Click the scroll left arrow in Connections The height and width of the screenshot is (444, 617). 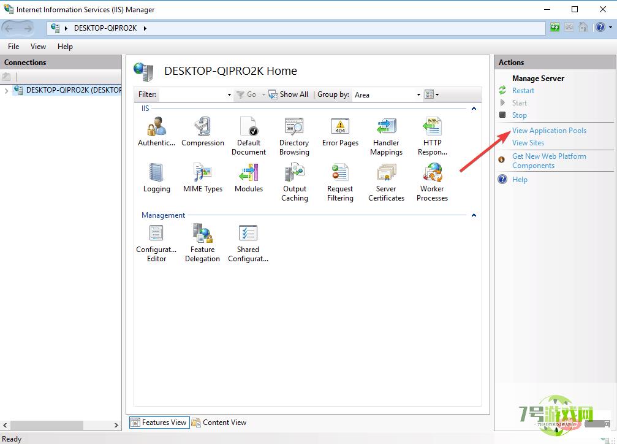(5, 425)
